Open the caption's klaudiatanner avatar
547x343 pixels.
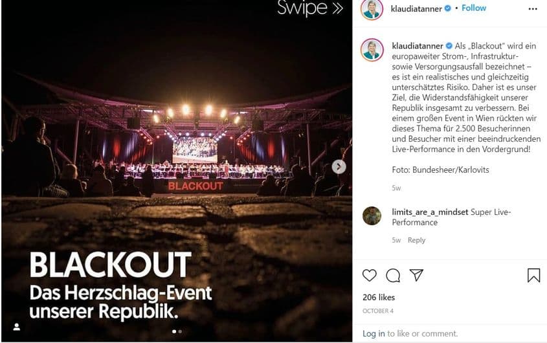(372, 50)
